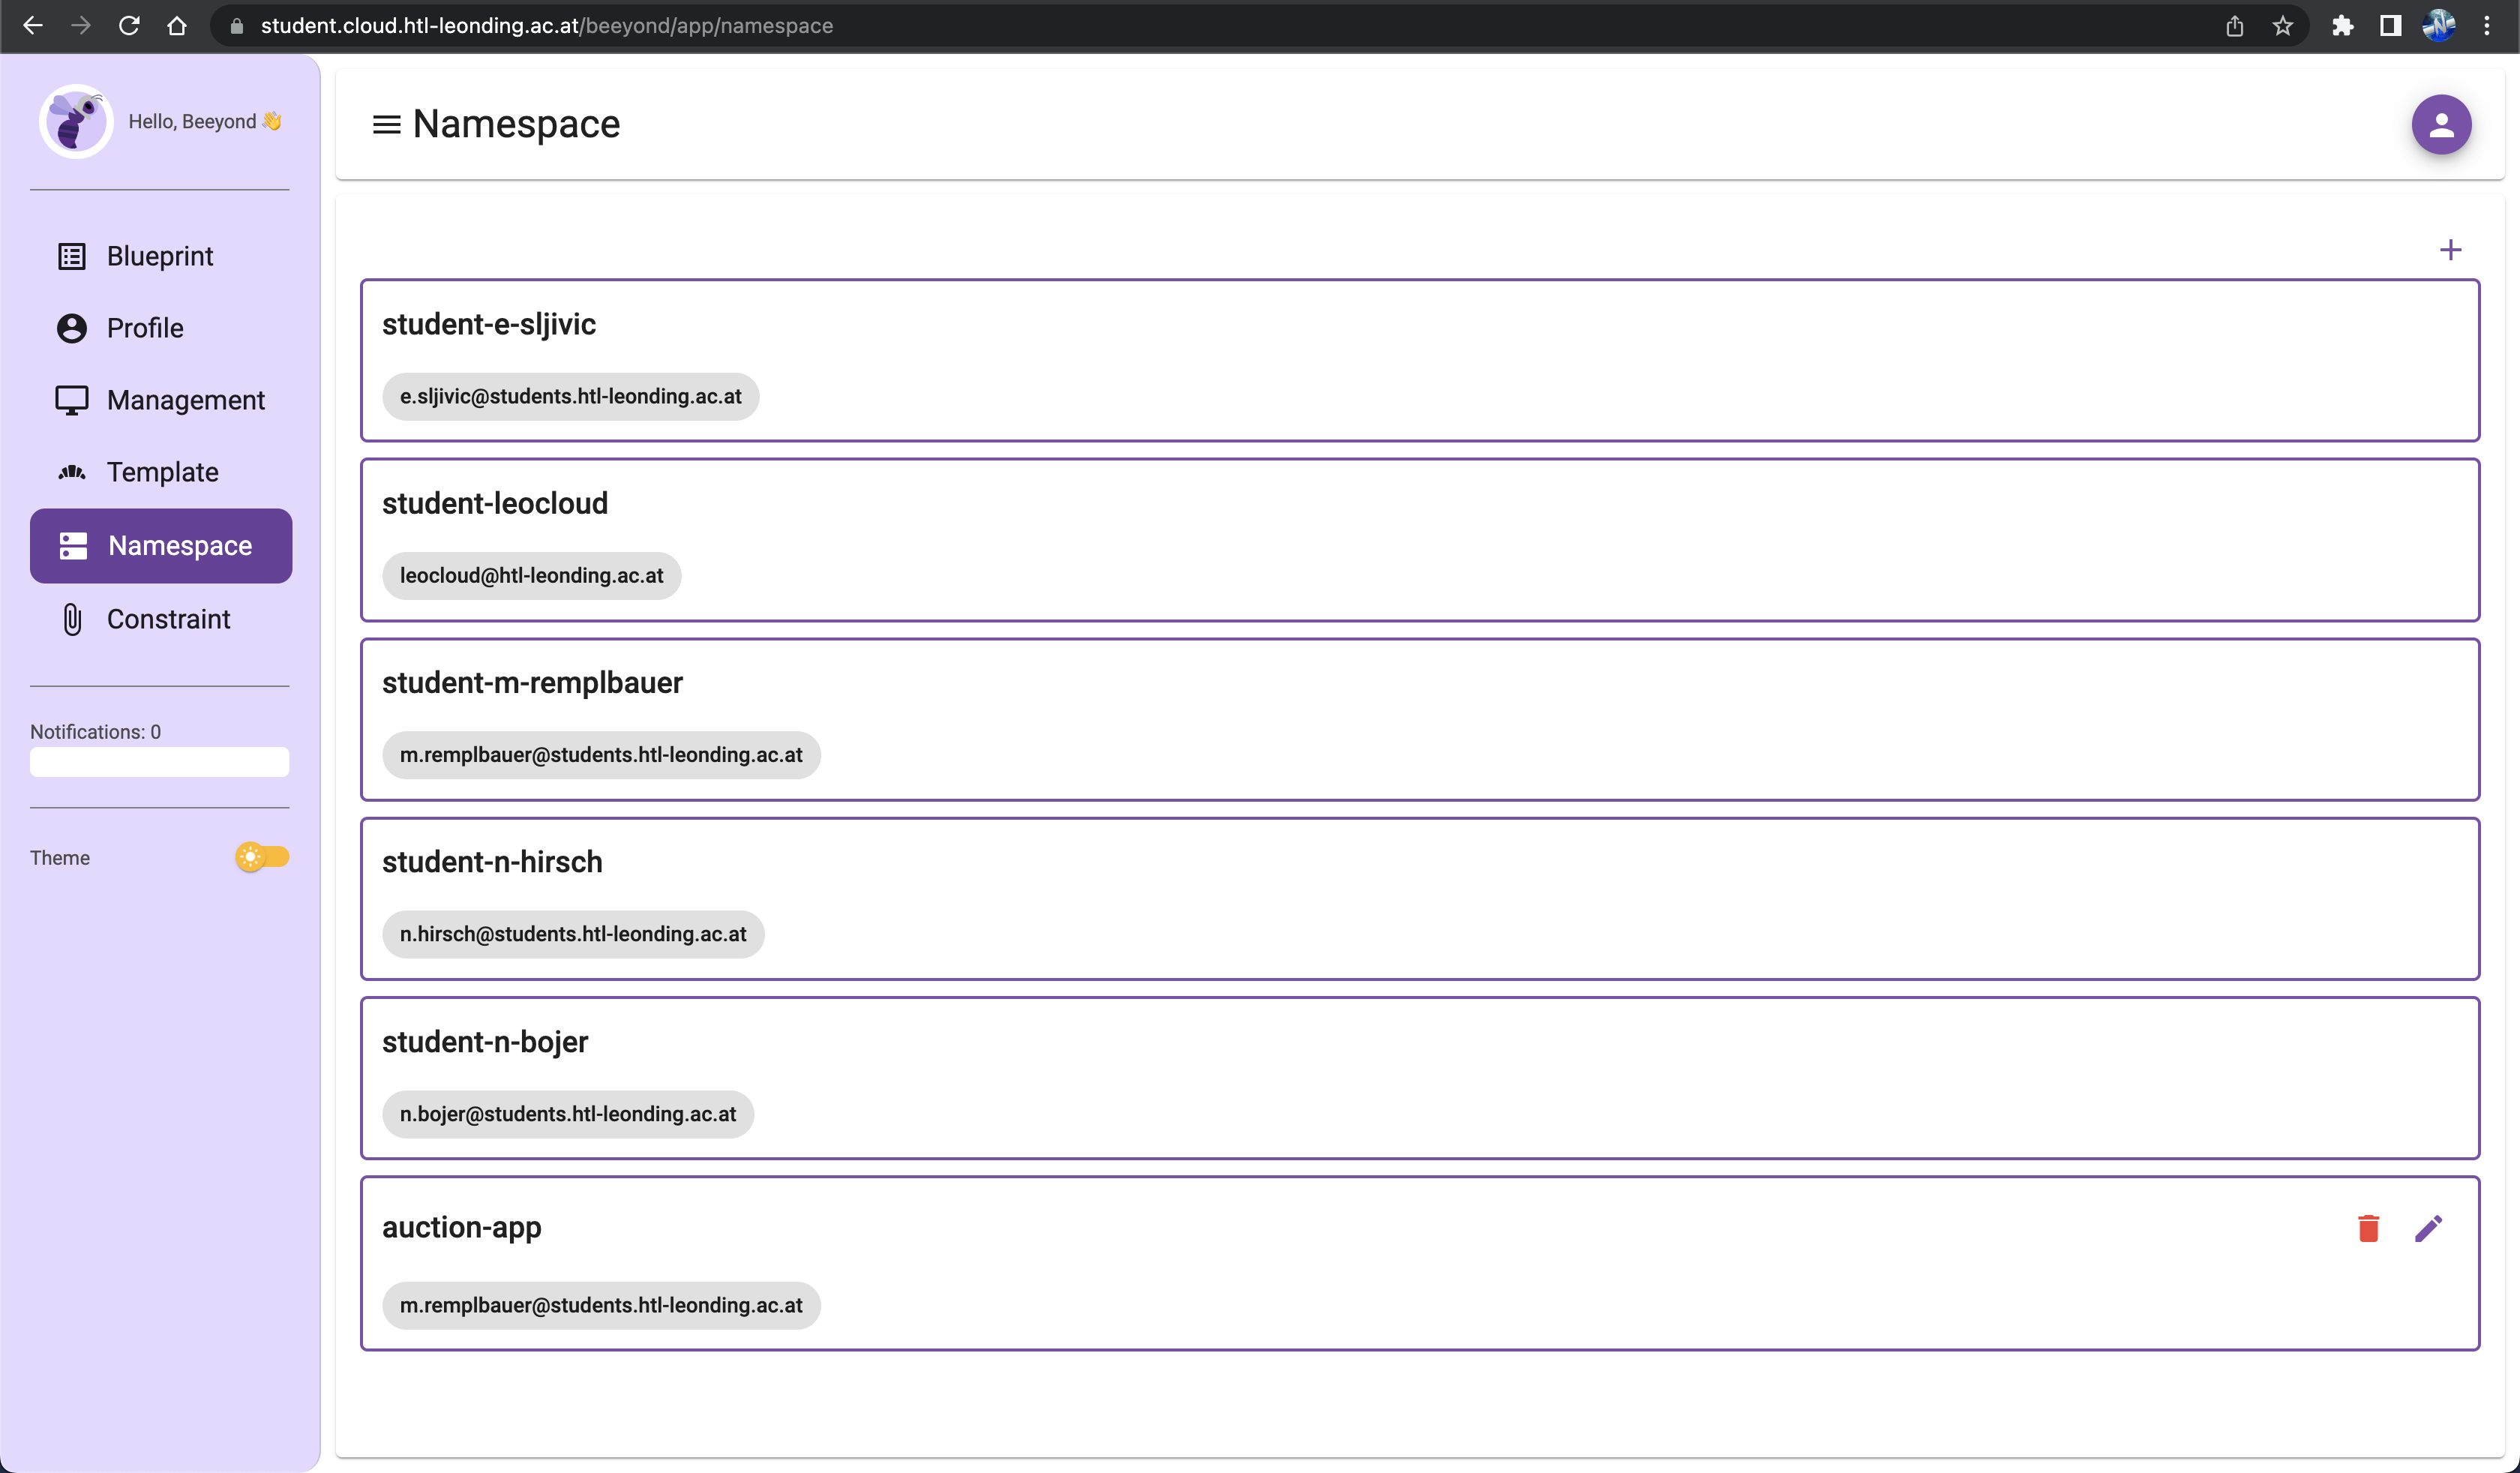Click the hamburger menu icon

coord(384,124)
